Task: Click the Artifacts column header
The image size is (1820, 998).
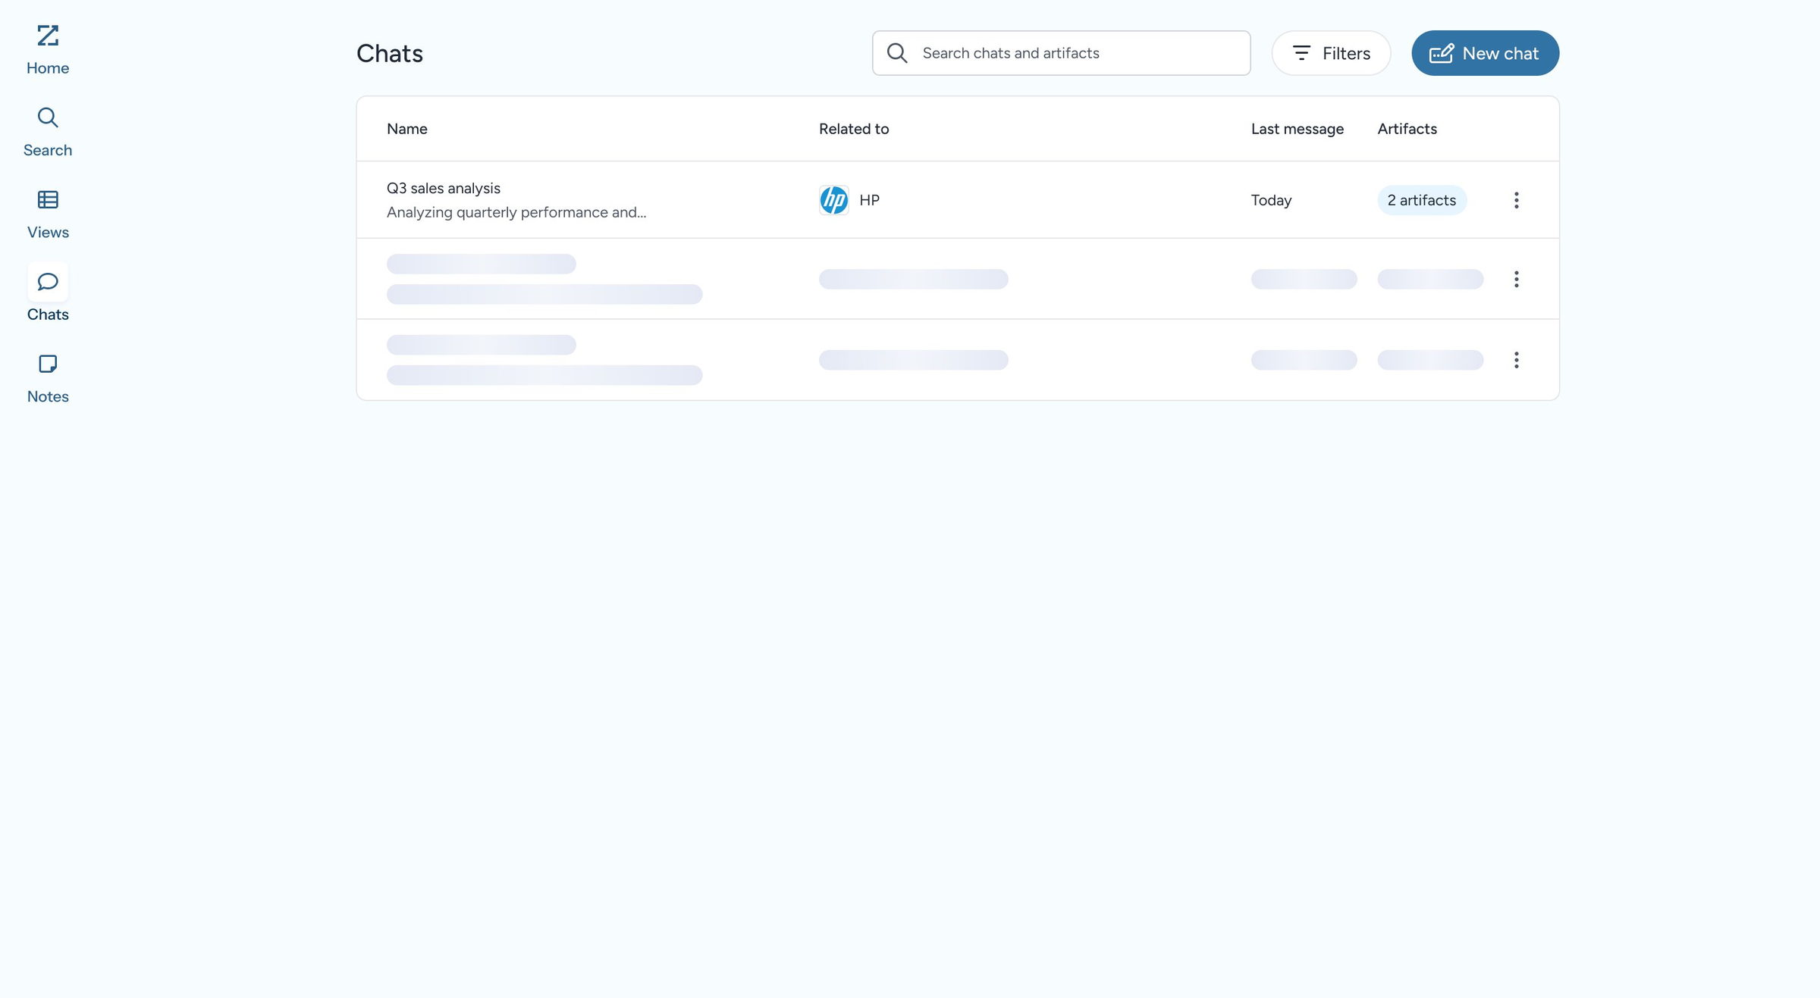Action: click(1407, 129)
